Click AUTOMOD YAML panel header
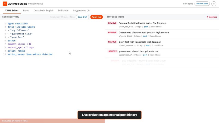Viewport: 219px width, 123px height. pos(11,17)
